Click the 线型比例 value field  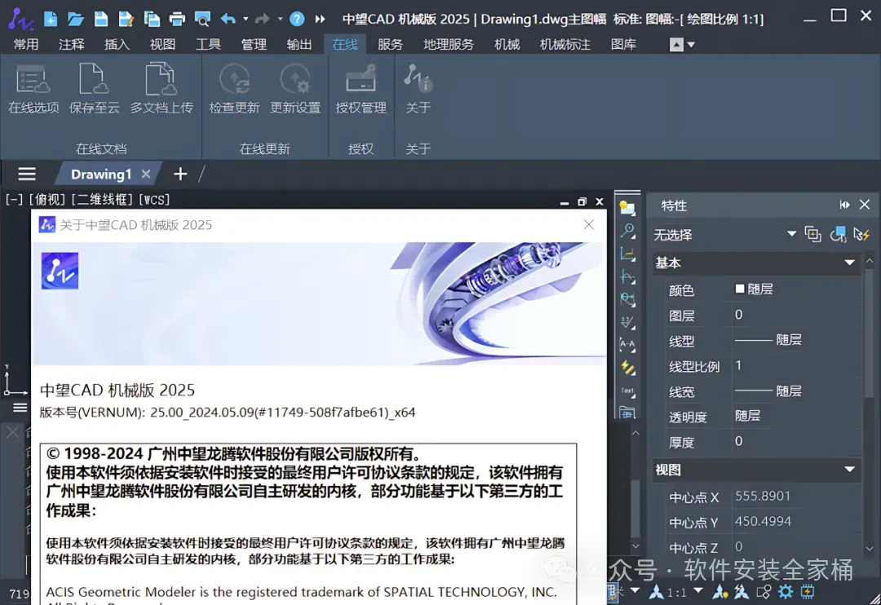point(795,366)
